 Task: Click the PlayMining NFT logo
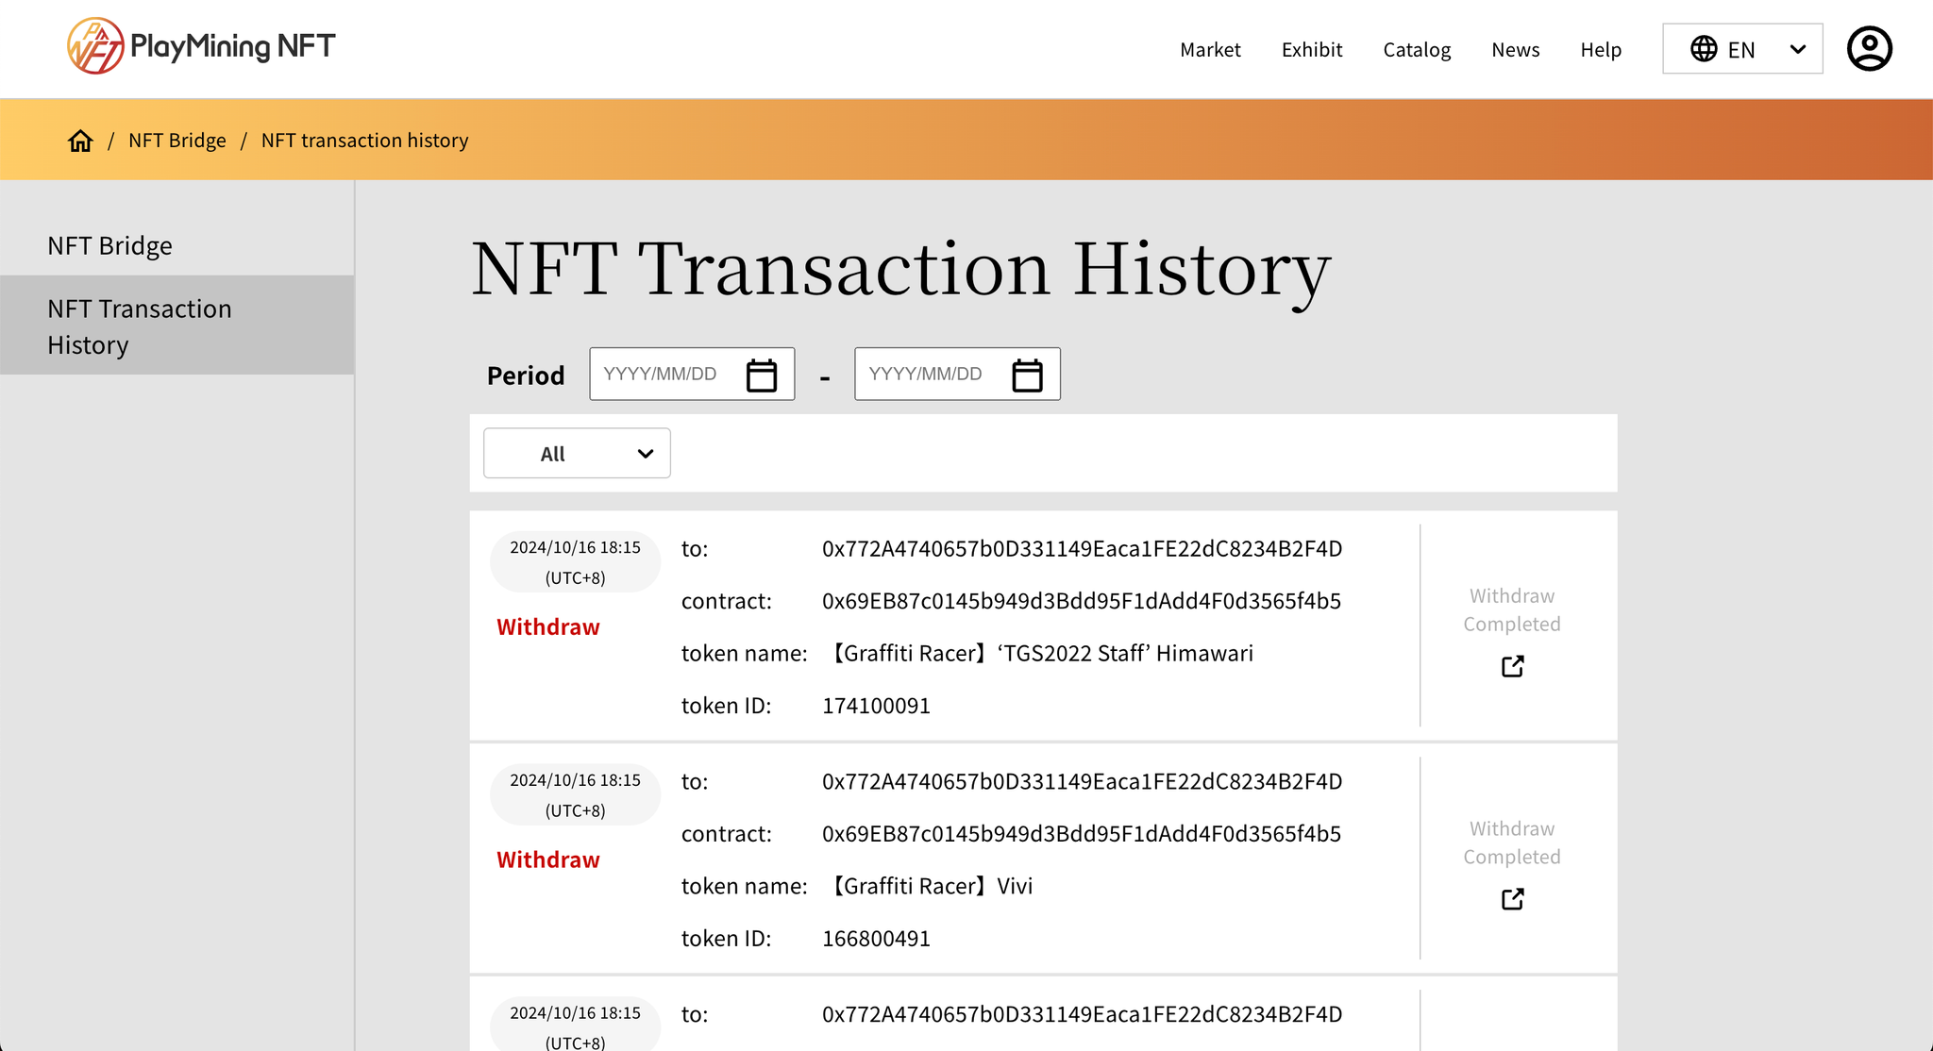point(201,46)
